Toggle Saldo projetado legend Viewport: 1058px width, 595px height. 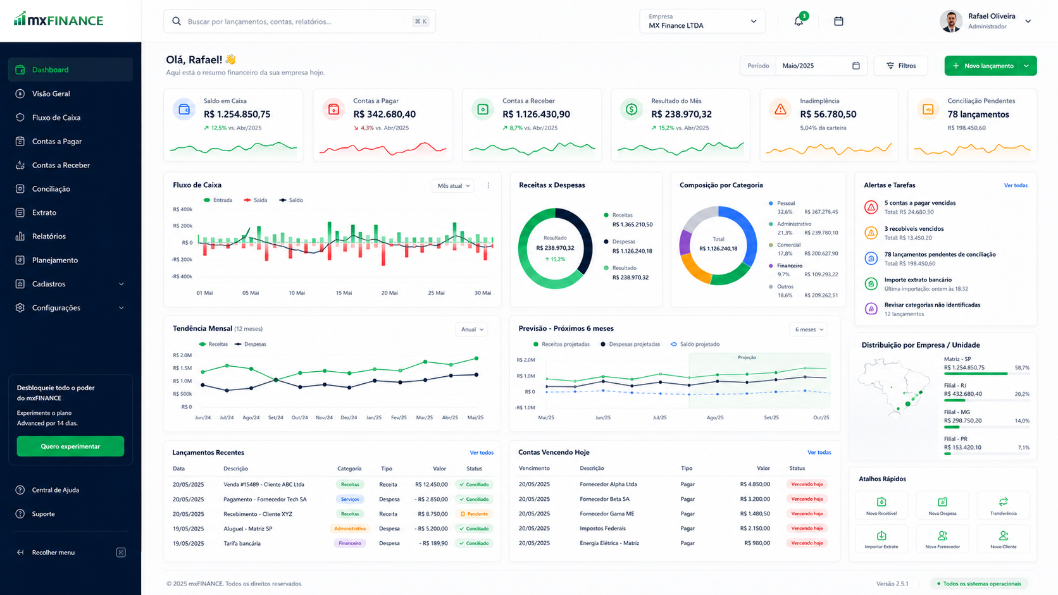[x=695, y=344]
